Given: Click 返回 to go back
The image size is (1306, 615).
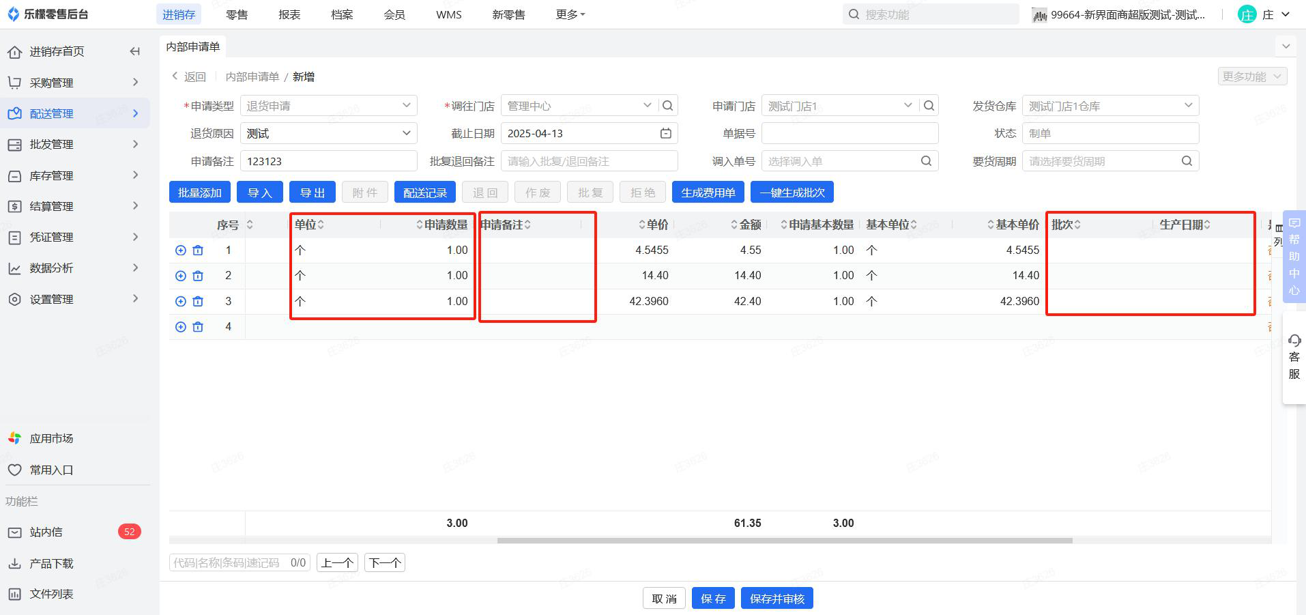Looking at the screenshot, I should (189, 77).
